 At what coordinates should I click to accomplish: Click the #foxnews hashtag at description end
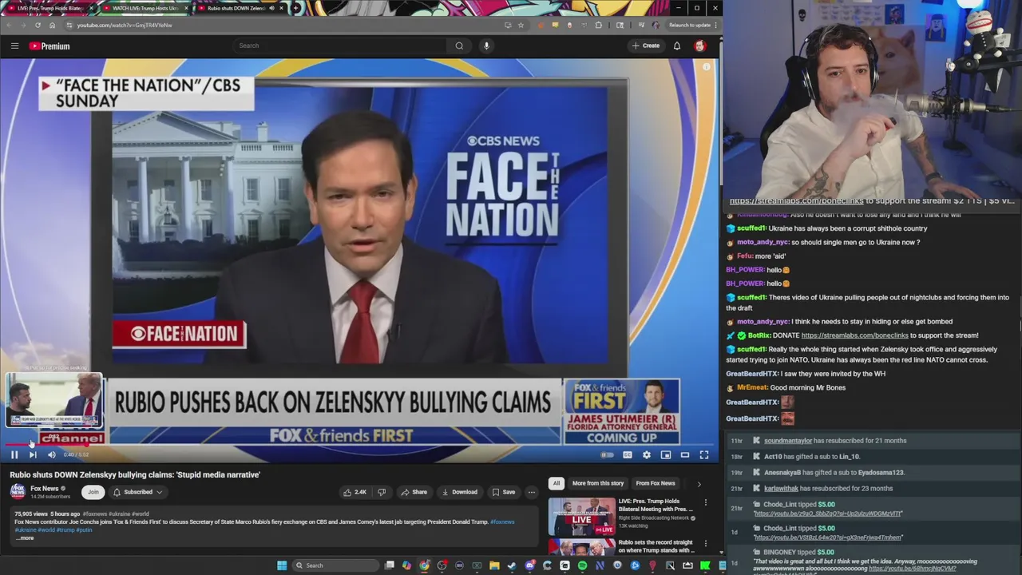[x=502, y=521]
